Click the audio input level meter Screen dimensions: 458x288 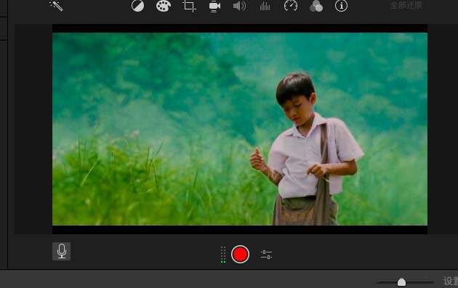pyautogui.click(x=223, y=255)
